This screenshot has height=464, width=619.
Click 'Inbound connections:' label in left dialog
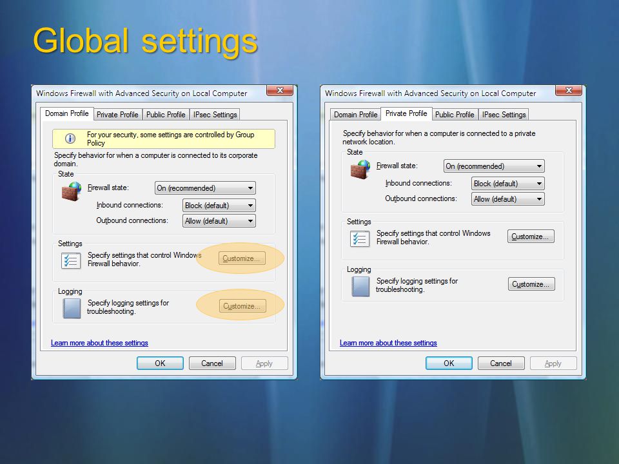point(130,205)
